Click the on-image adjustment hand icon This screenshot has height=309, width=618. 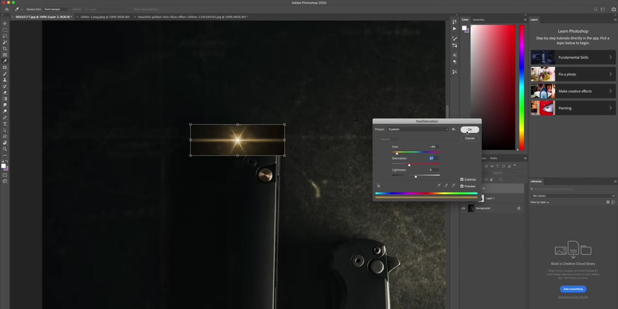(x=379, y=185)
